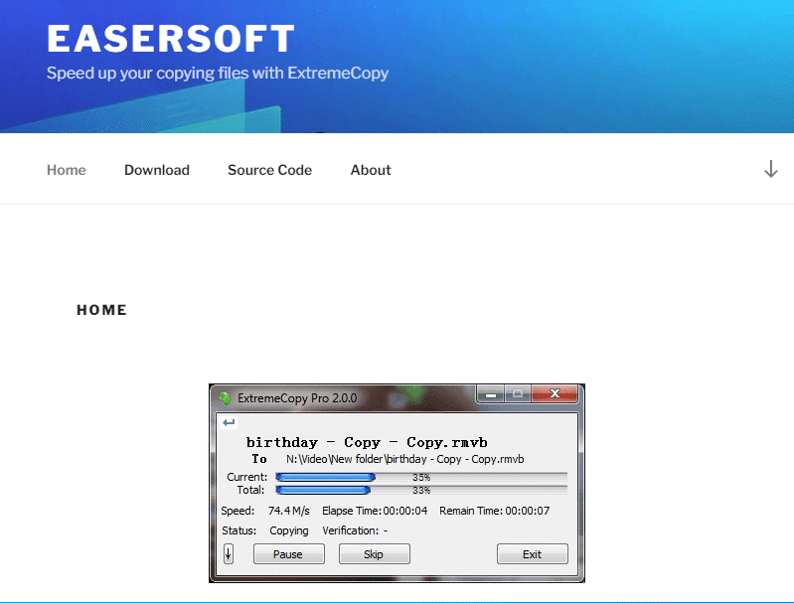Viewport: 794px width, 603px height.
Task: Go to the Source Code page
Action: tap(270, 170)
